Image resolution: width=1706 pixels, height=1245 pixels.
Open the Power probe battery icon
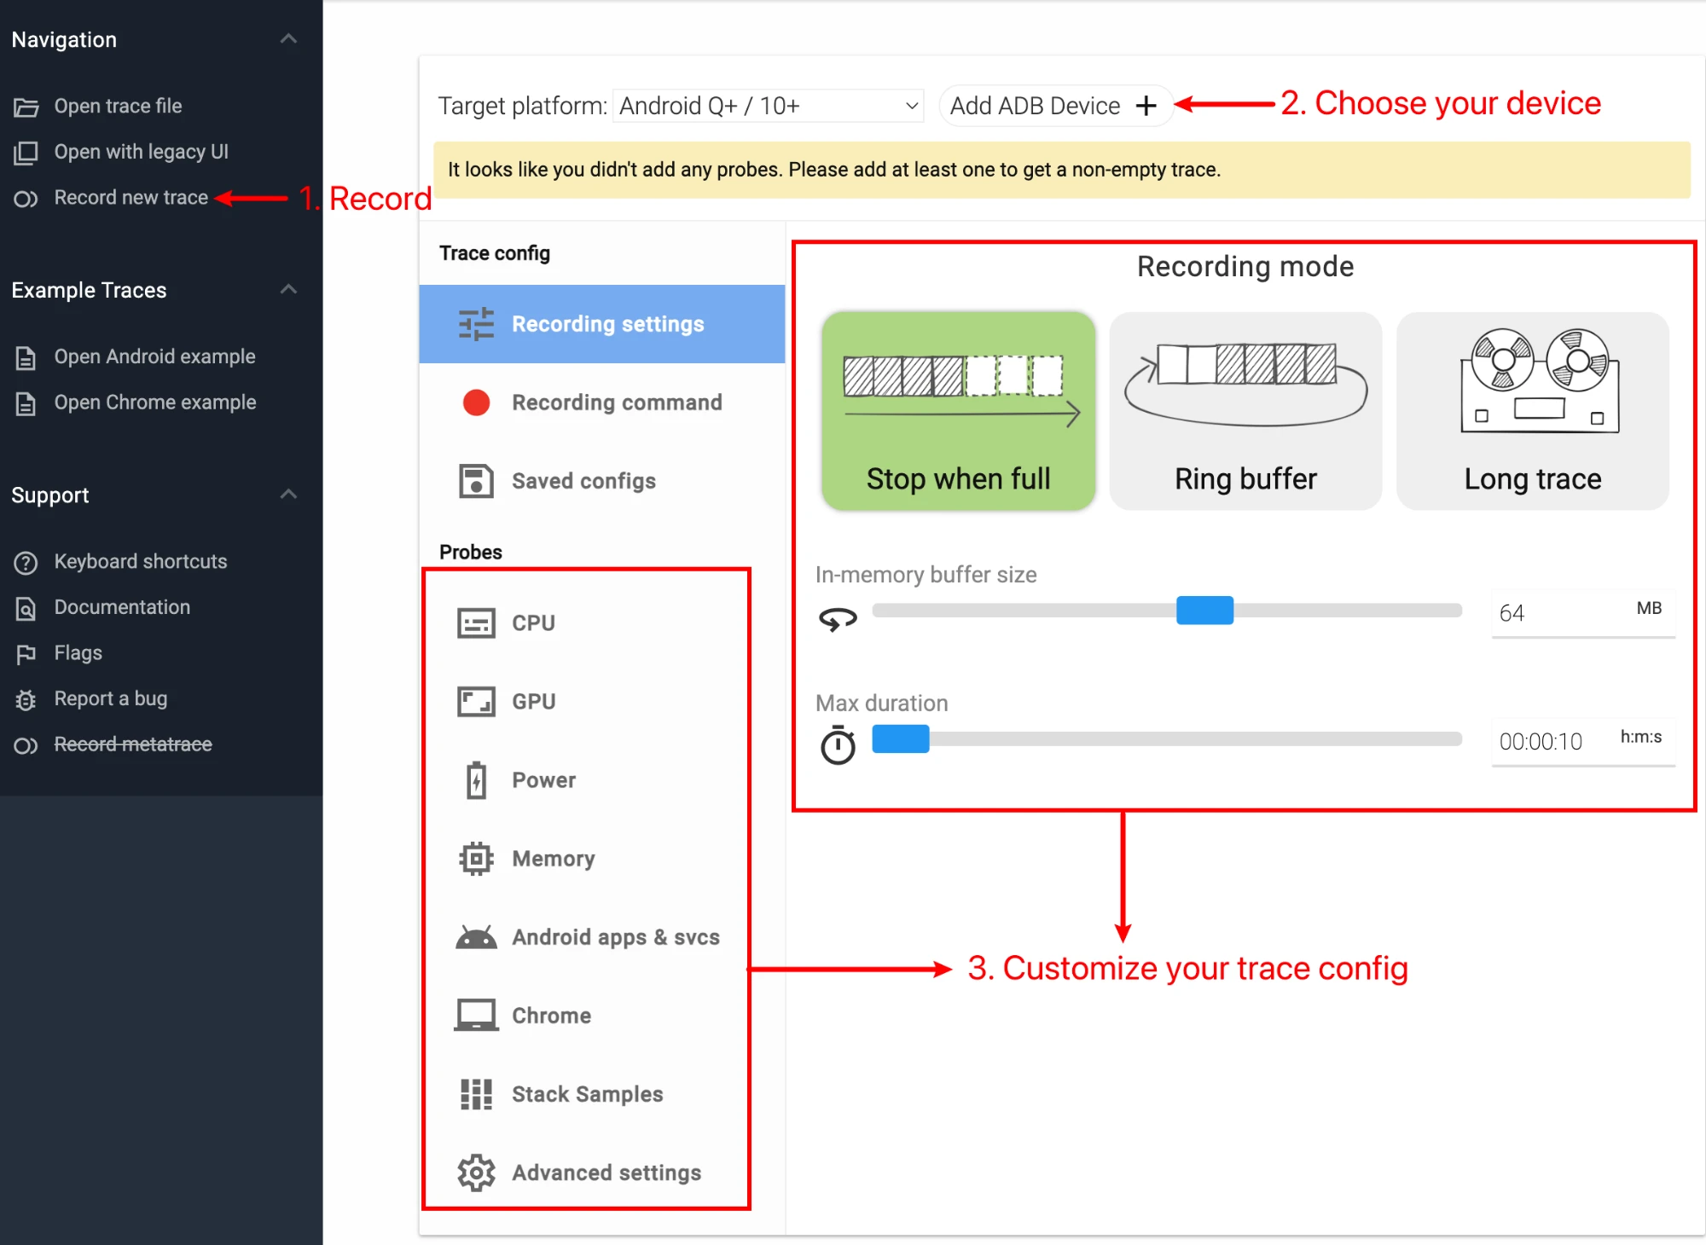pos(476,780)
